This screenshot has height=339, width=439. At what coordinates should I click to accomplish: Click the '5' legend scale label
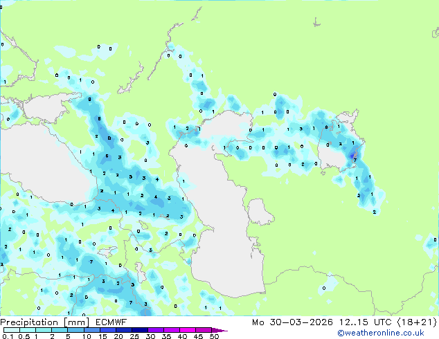tap(68, 336)
